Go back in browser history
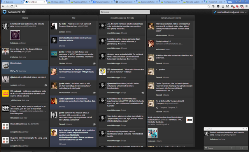This screenshot has width=249, height=152. tap(3, 6)
